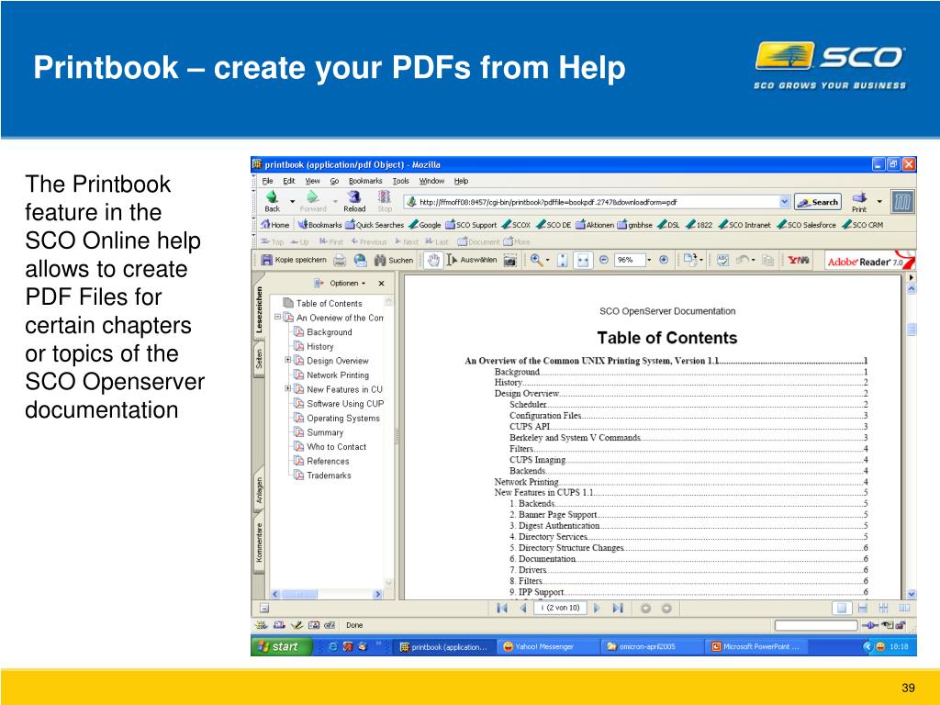Switch to facing pages layout
Viewport: 940px width, 705px height.
click(904, 608)
